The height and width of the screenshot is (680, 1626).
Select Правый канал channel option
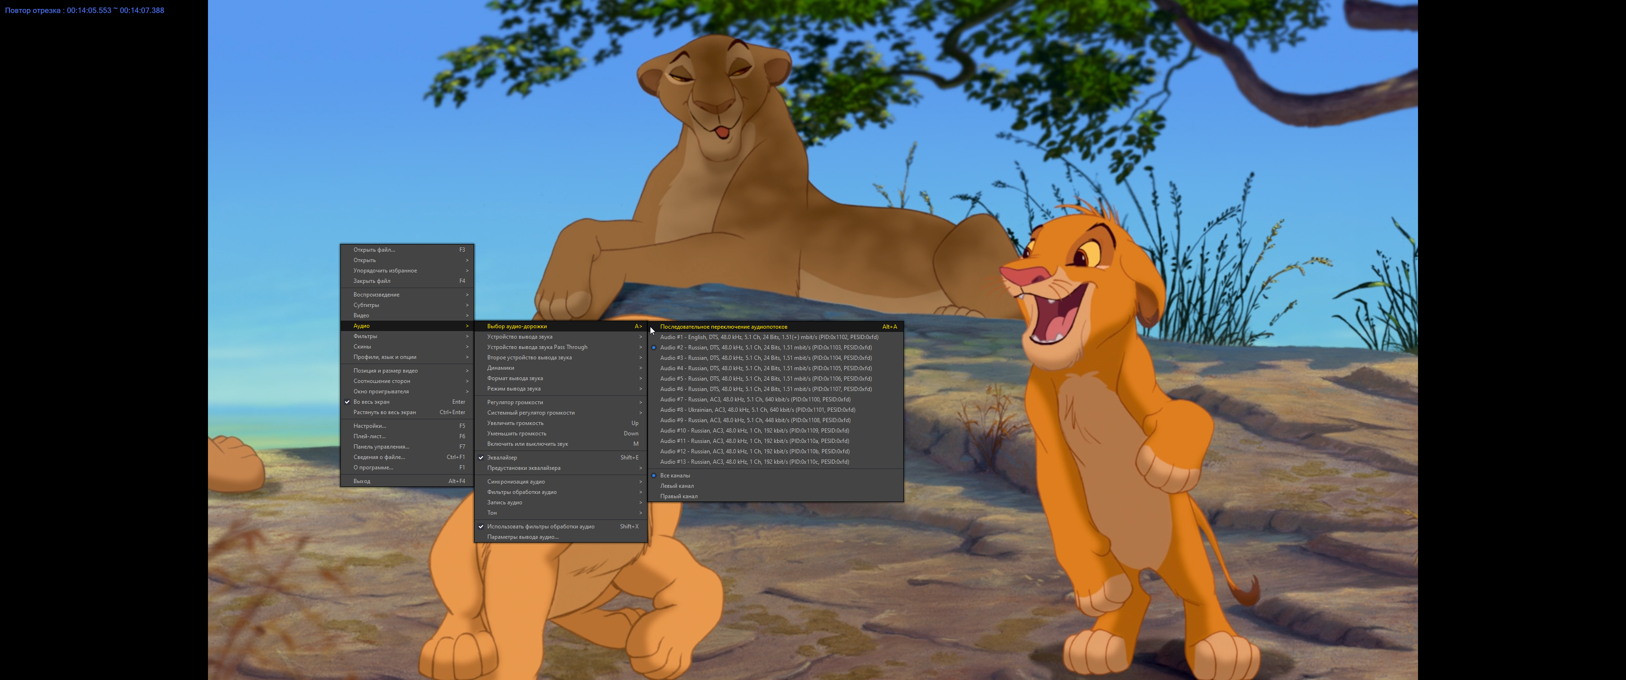click(x=678, y=496)
